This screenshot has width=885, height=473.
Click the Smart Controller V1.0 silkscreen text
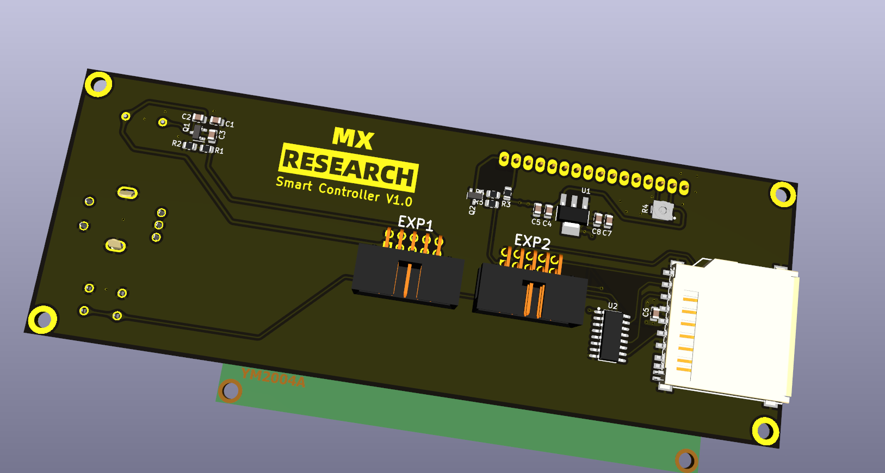[344, 191]
